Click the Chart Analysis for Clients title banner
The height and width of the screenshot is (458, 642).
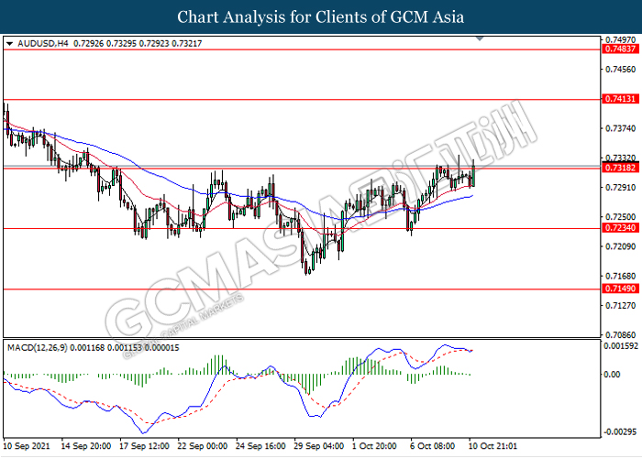pos(321,16)
